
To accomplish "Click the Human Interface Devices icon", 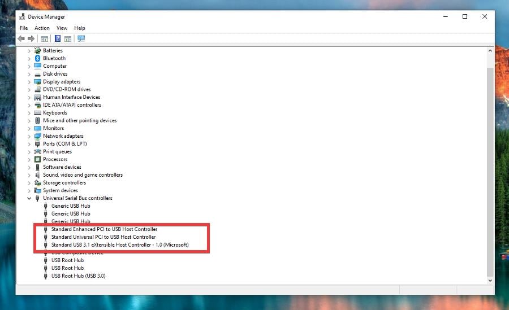I will pos(37,97).
